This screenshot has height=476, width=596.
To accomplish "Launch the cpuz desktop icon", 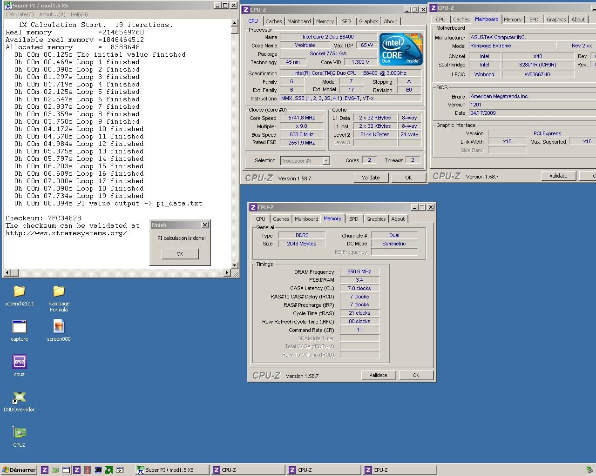I will 20,362.
